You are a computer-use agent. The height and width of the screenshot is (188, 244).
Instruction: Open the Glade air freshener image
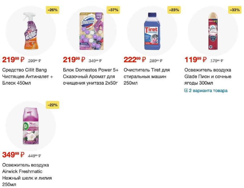[213, 31]
